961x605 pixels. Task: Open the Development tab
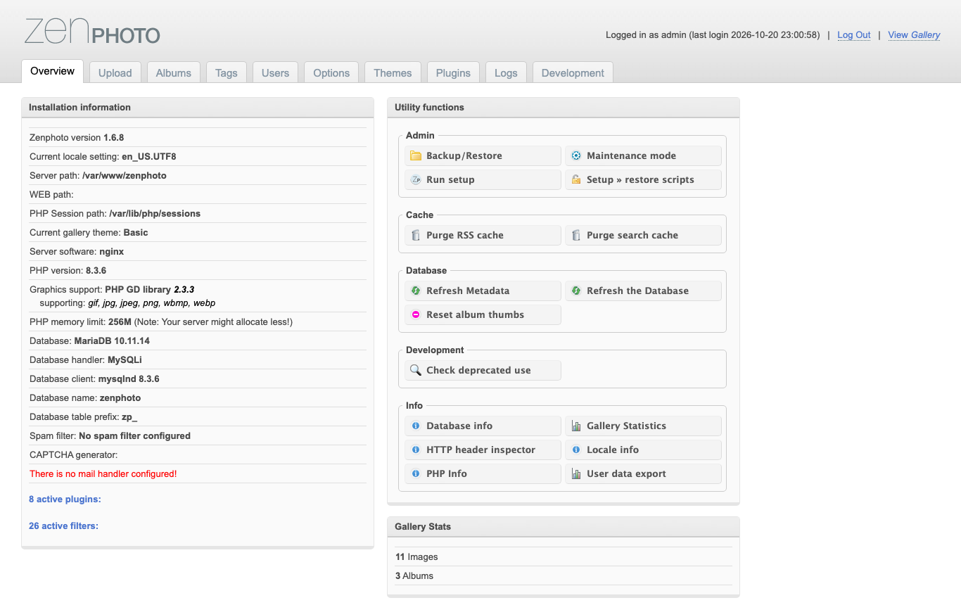pos(573,72)
